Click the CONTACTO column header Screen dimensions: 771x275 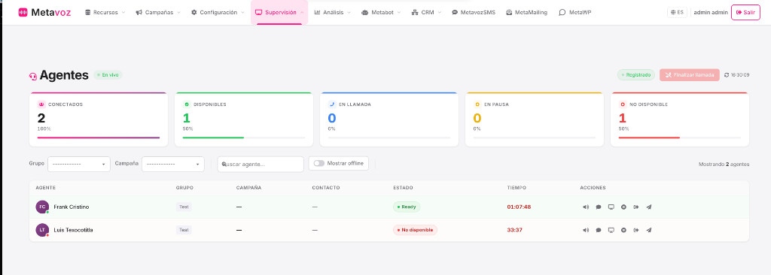click(326, 188)
